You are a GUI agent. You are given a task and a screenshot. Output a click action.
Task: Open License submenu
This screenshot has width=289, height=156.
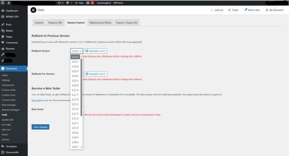tap(5, 139)
